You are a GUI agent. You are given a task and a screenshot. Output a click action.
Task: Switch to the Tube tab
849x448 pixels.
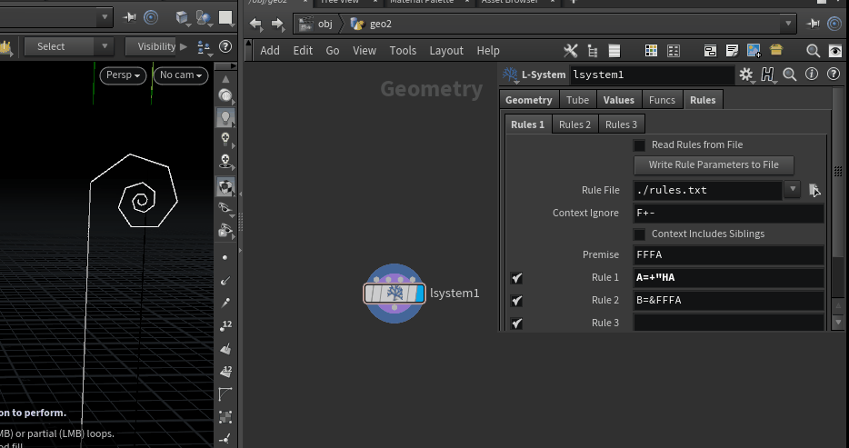(x=577, y=100)
